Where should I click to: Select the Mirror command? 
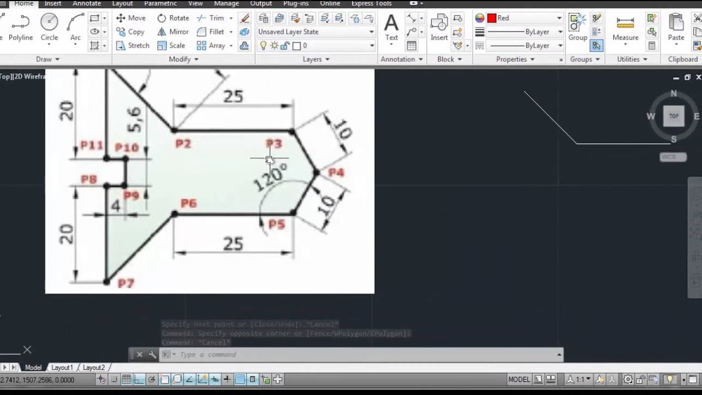[x=173, y=32]
